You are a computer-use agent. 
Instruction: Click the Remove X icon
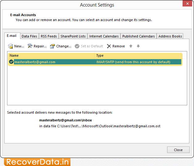pos(109,46)
